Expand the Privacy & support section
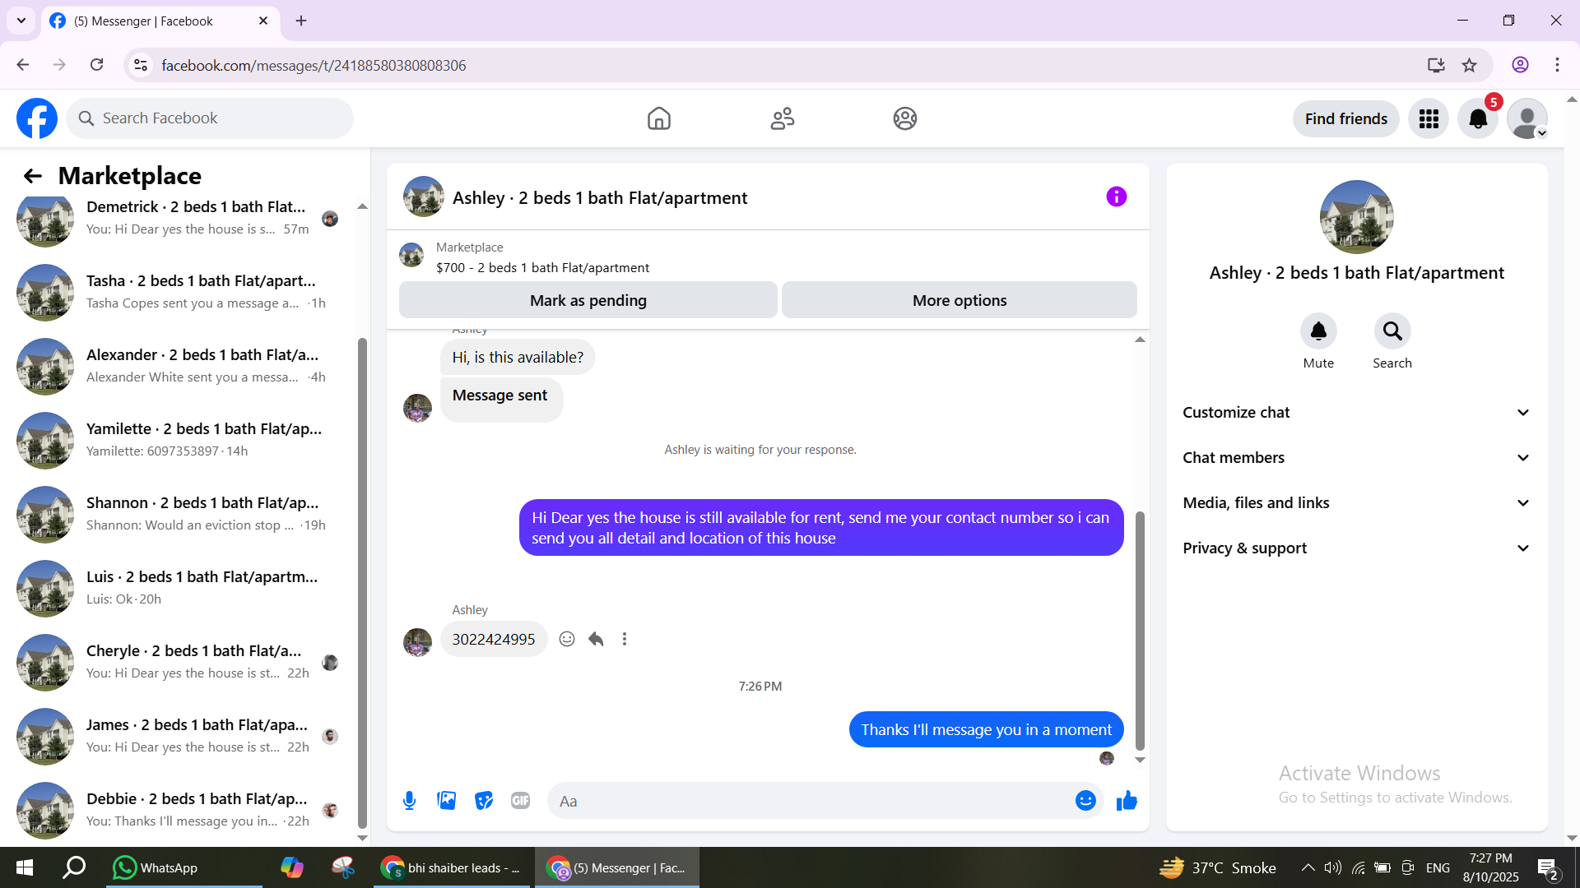The image size is (1580, 888). (1356, 548)
